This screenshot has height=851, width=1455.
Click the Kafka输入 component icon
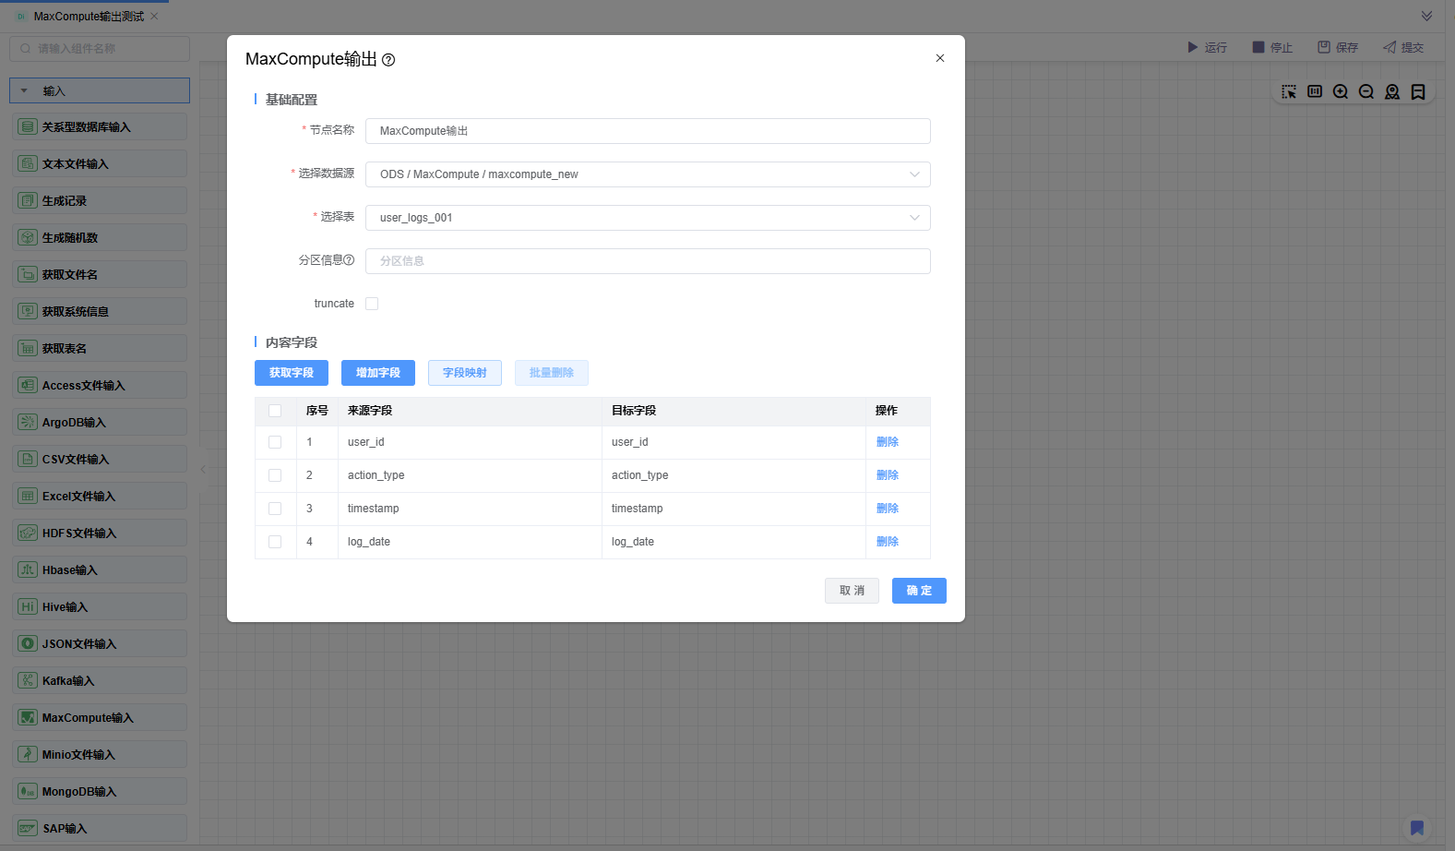[x=28, y=680]
